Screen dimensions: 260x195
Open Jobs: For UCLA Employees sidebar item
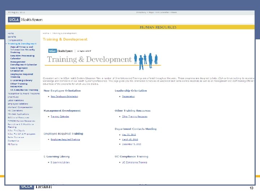tap(22, 134)
